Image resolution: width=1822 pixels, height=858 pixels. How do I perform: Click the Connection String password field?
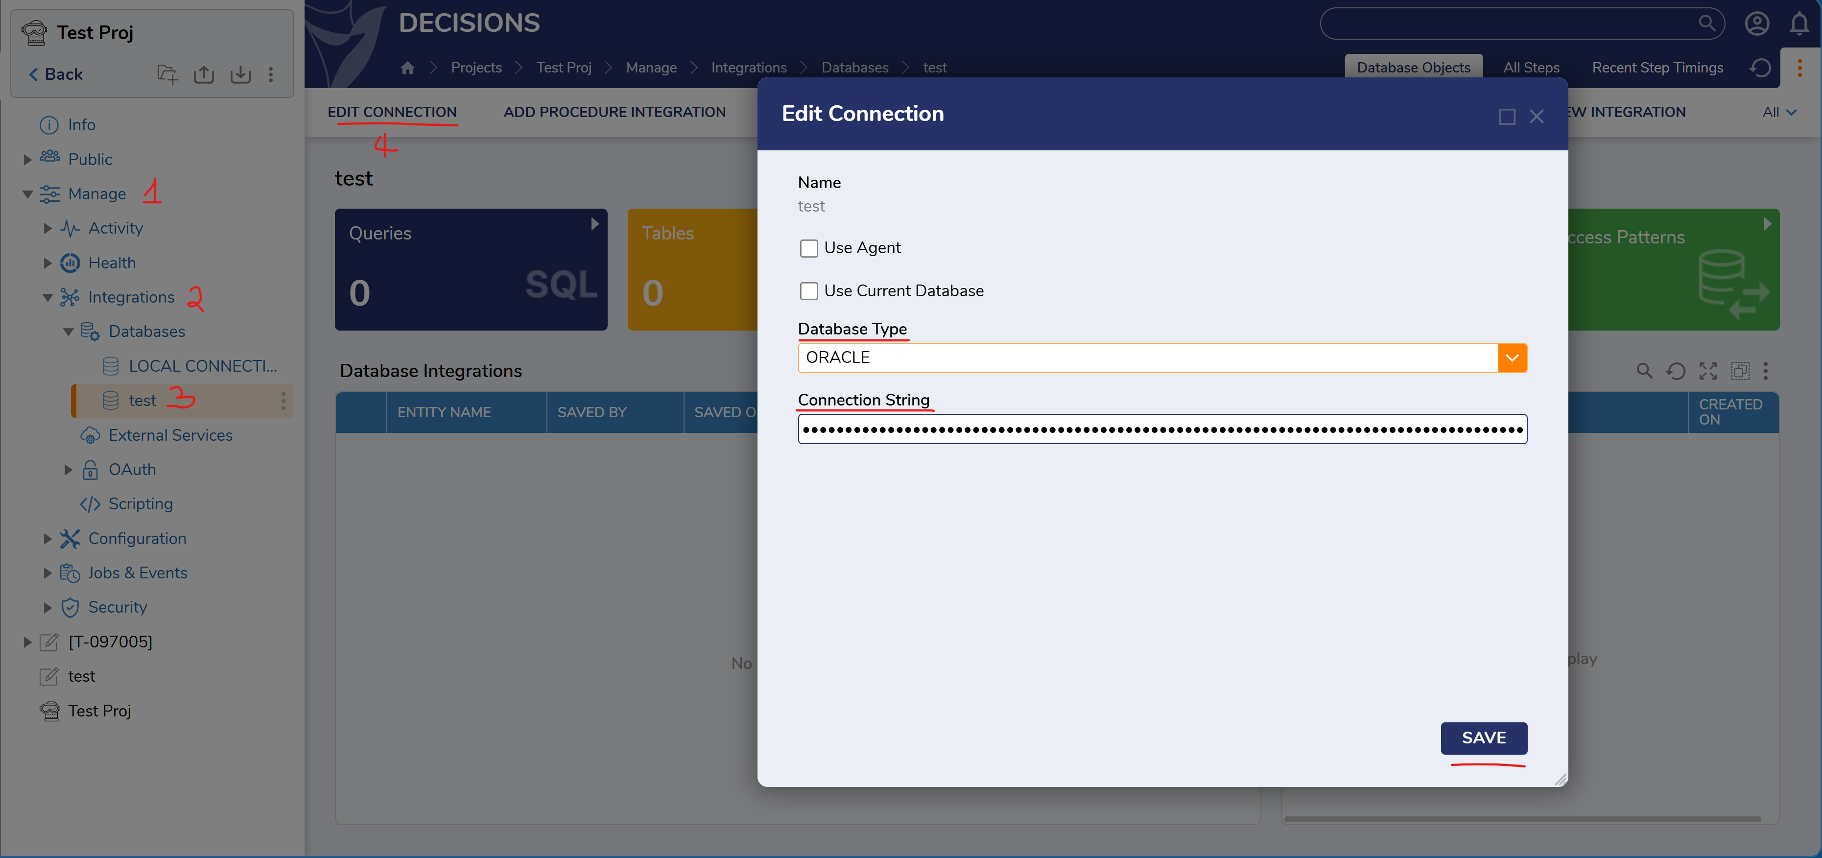pyautogui.click(x=1161, y=429)
